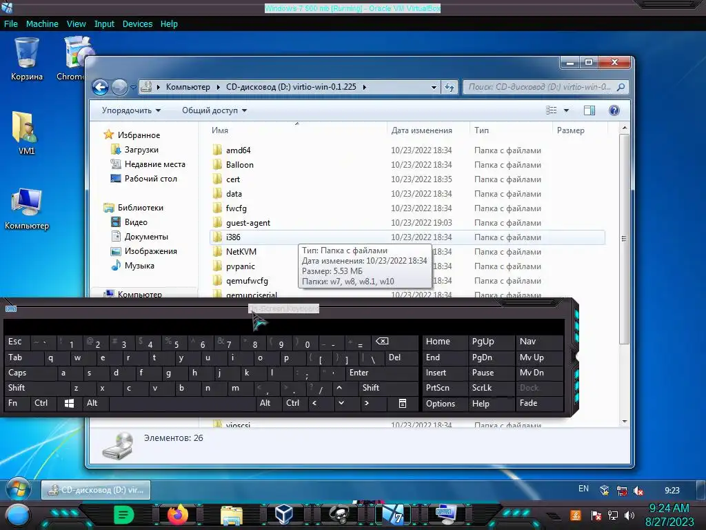The image size is (706, 530).
Task: Expand breadcrumb arrow after Компьютер
Action: point(219,87)
